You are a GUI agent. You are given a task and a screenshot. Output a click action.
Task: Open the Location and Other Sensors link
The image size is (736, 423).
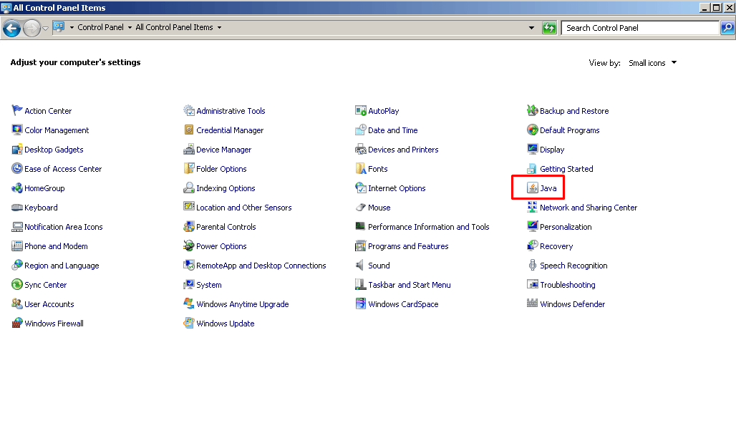(243, 208)
